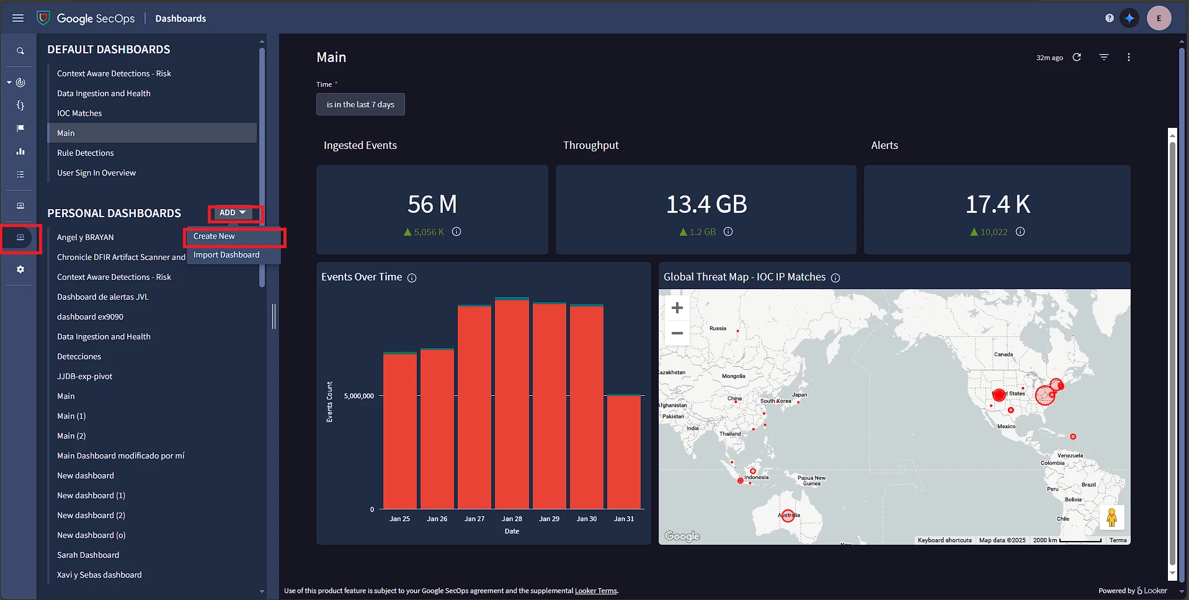1189x600 pixels.
Task: Open the User Sign In Overview dashboard
Action: (96, 172)
